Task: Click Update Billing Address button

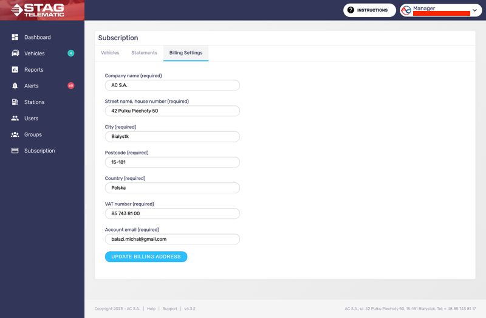Action: (x=146, y=257)
